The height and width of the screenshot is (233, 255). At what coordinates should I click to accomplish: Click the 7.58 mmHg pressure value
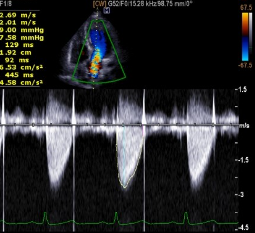click(x=22, y=38)
